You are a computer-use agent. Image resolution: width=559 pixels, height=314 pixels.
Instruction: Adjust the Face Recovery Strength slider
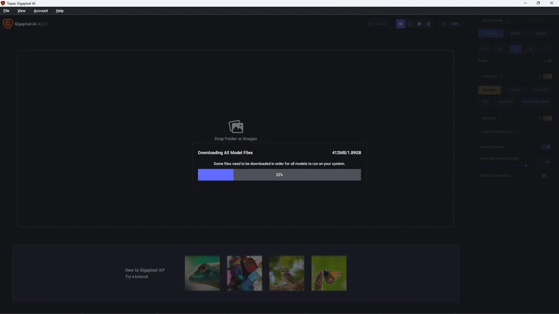coord(526,165)
